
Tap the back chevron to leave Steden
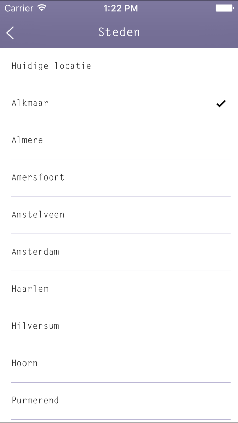pos(9,33)
